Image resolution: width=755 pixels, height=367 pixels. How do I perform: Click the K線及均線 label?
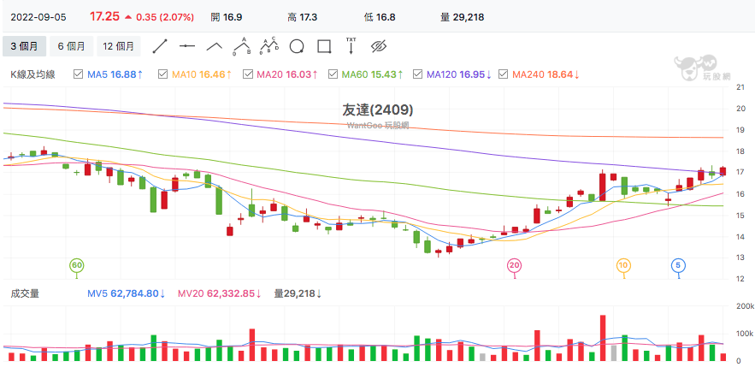32,74
